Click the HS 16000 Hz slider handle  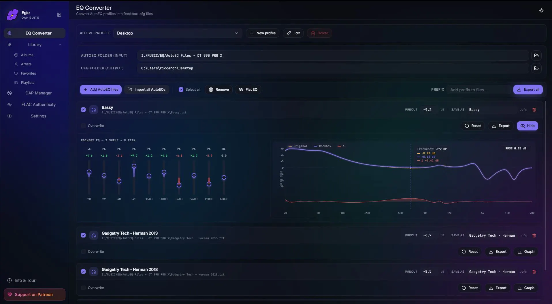224,177
